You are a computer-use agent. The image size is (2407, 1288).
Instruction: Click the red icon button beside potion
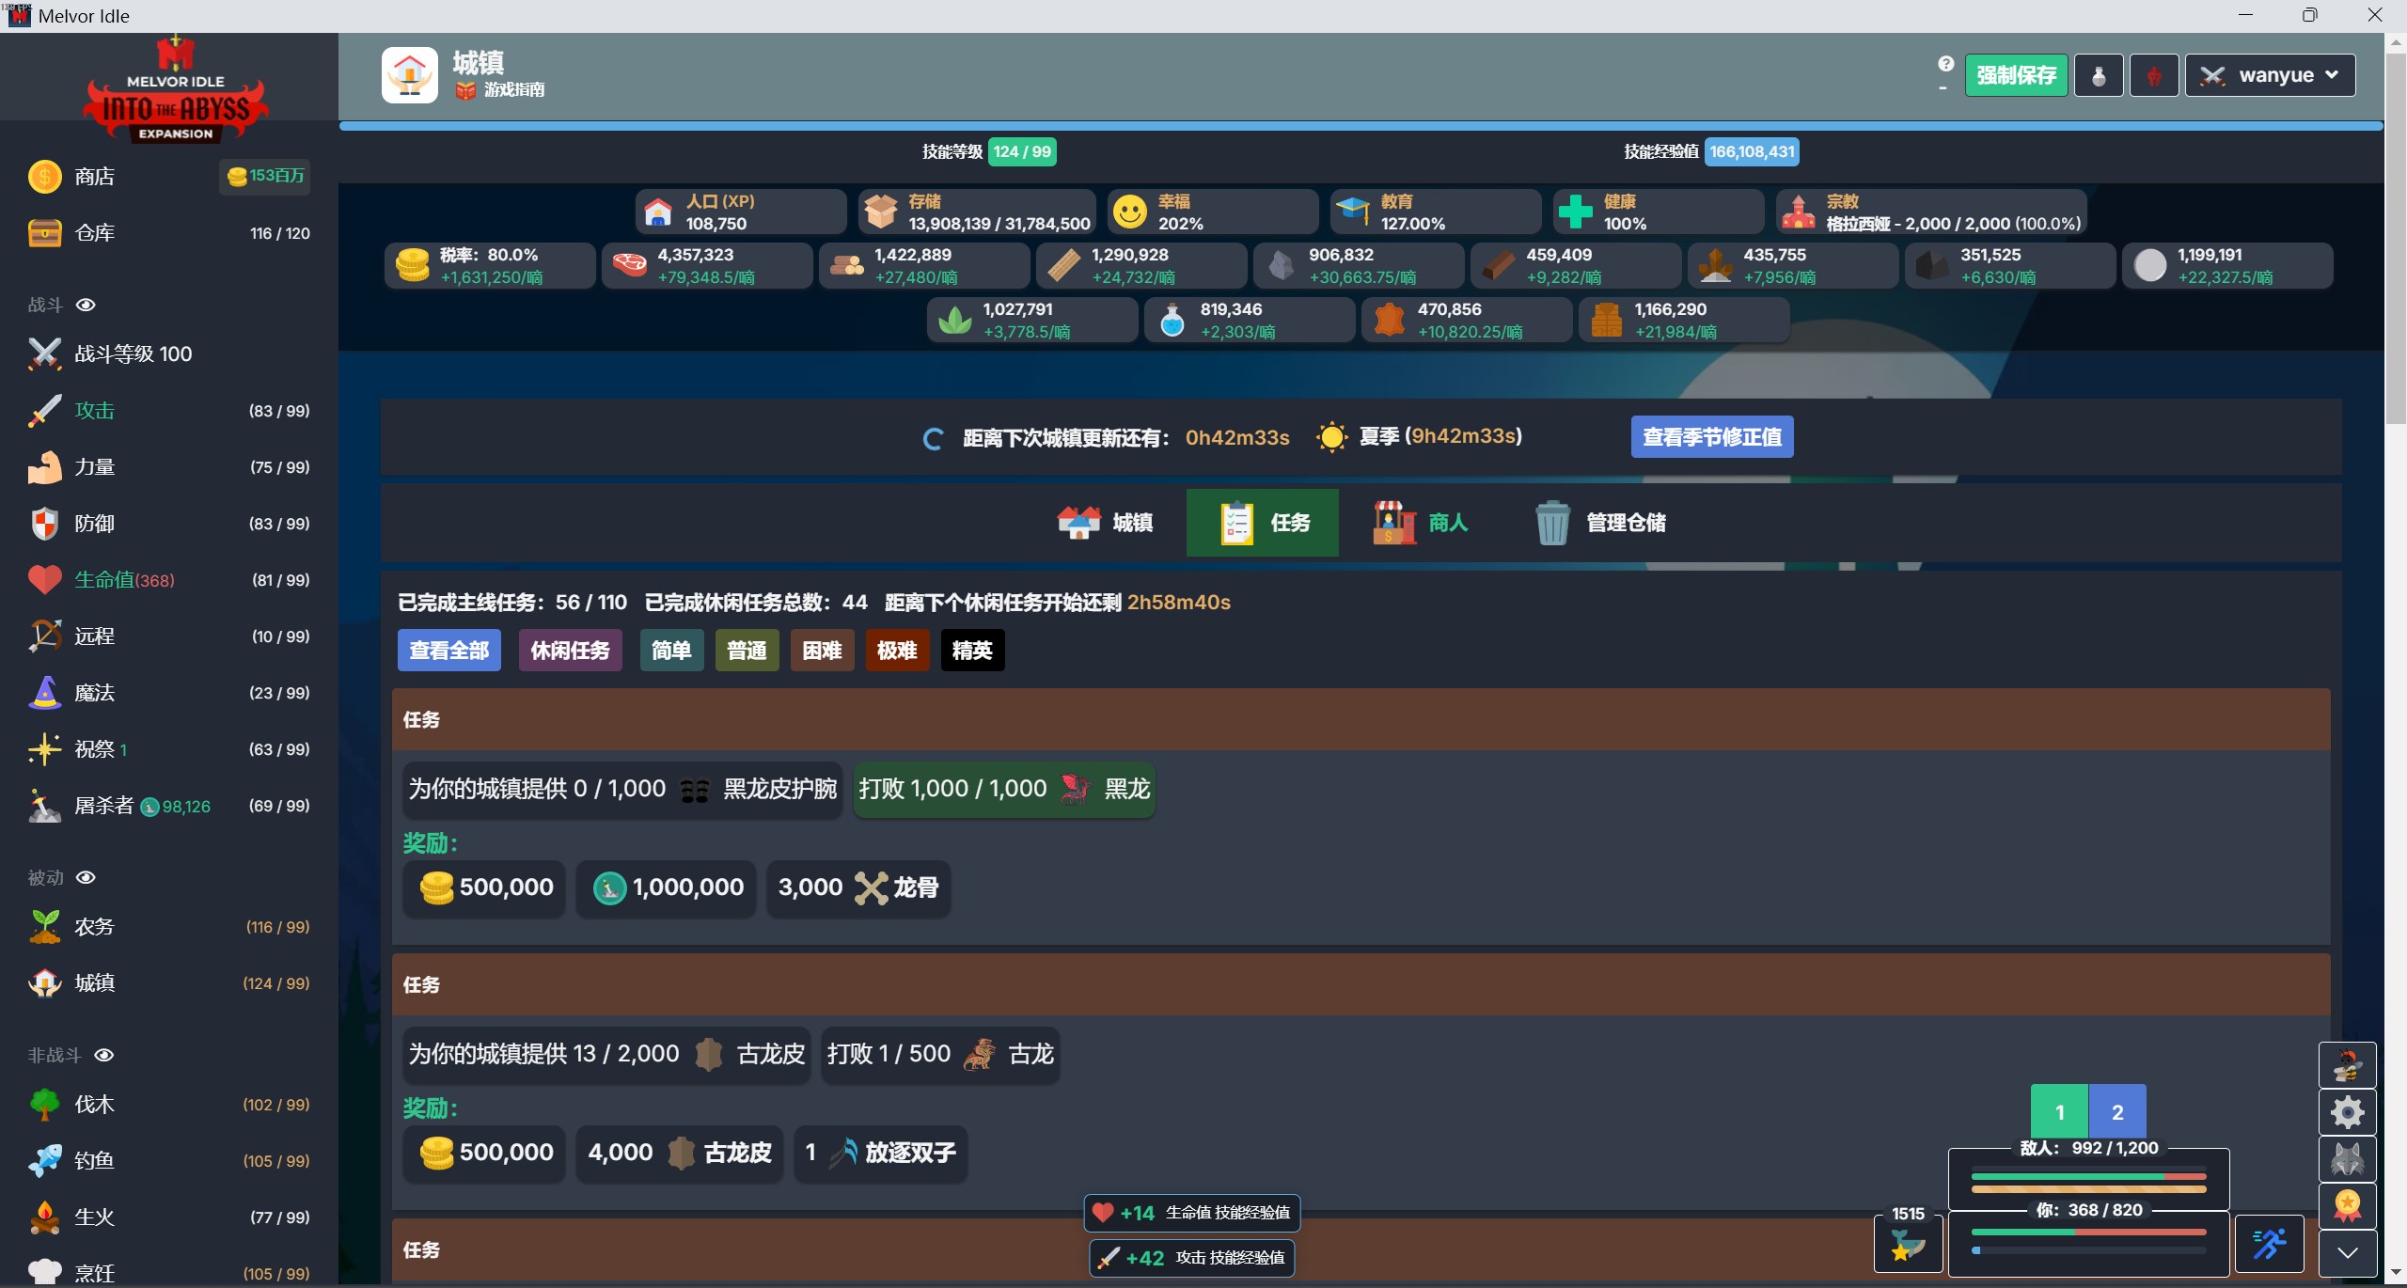tap(2153, 76)
